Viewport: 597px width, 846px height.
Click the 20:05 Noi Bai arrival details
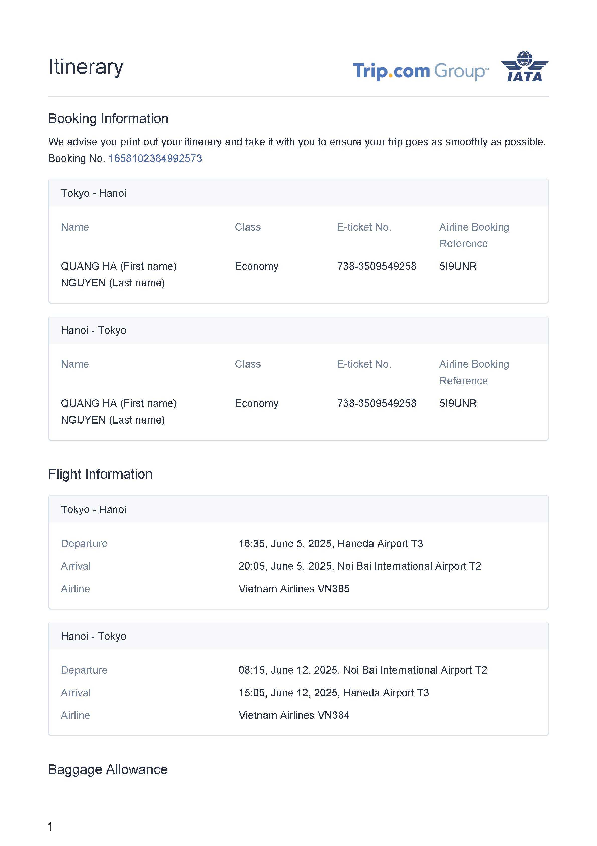(x=360, y=566)
